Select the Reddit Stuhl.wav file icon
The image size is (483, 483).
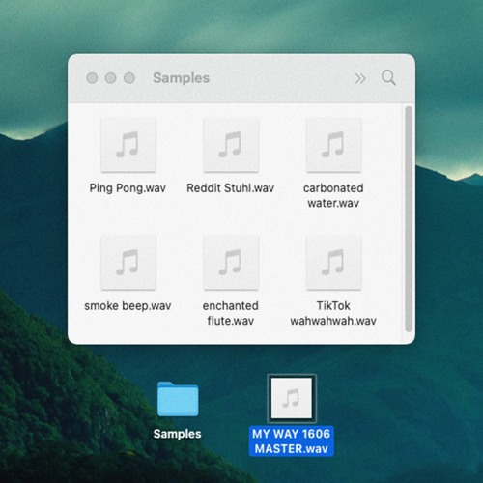click(x=231, y=145)
